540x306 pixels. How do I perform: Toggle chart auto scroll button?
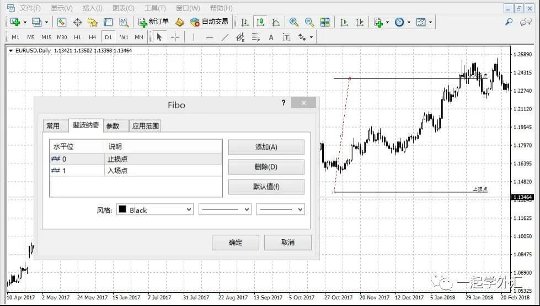pos(344,23)
